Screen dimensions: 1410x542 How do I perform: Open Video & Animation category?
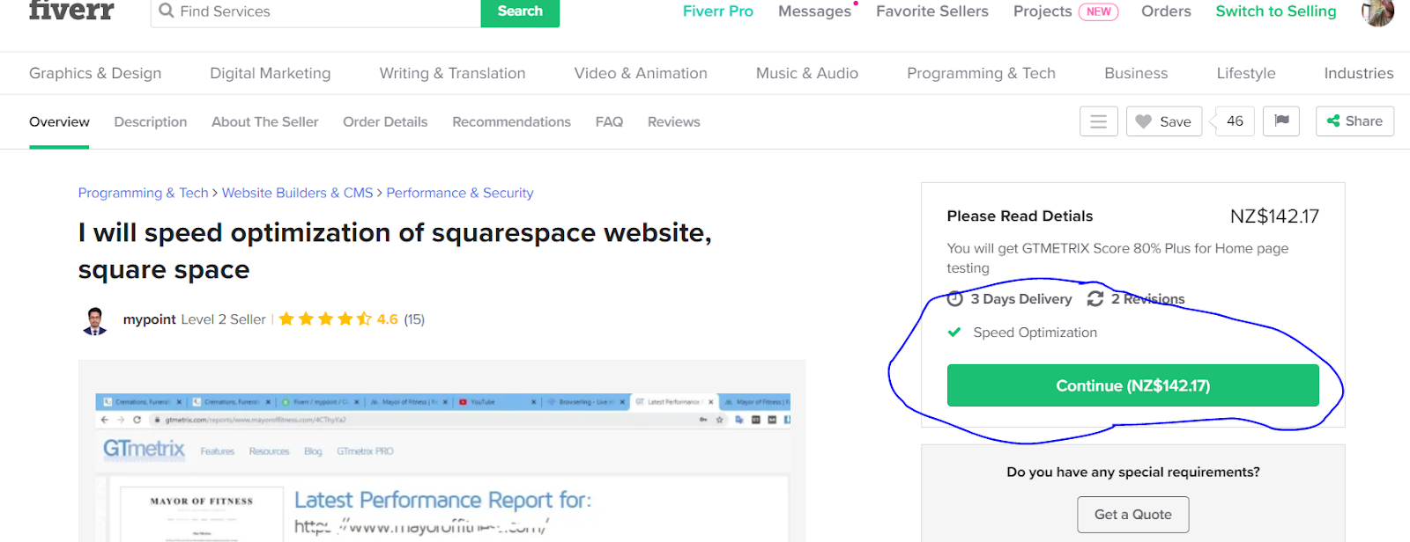[641, 73]
